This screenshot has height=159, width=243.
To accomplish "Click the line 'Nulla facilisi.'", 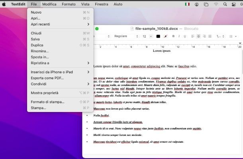I will tap(101, 116).
